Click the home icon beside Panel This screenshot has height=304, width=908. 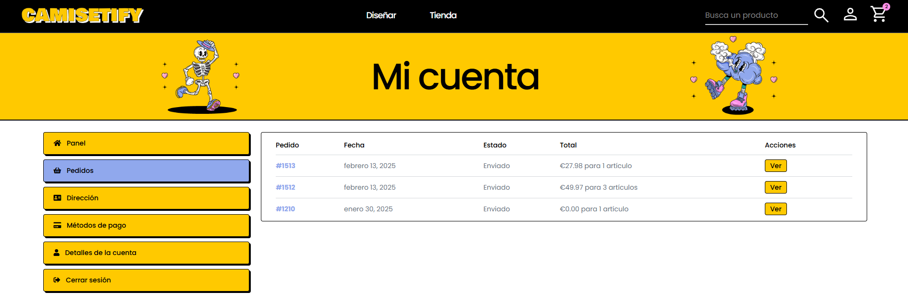(57, 143)
